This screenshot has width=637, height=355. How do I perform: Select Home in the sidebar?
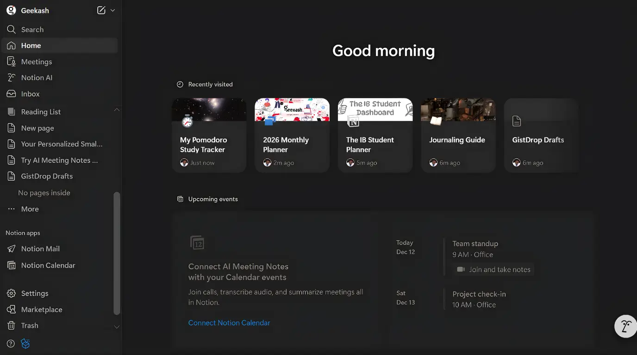31,45
